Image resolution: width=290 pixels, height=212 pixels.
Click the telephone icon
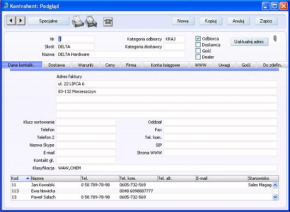point(108,21)
